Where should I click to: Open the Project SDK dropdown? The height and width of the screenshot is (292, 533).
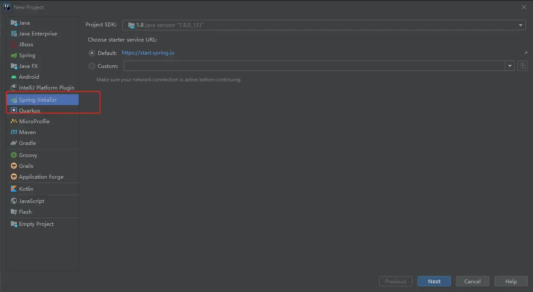click(x=520, y=25)
